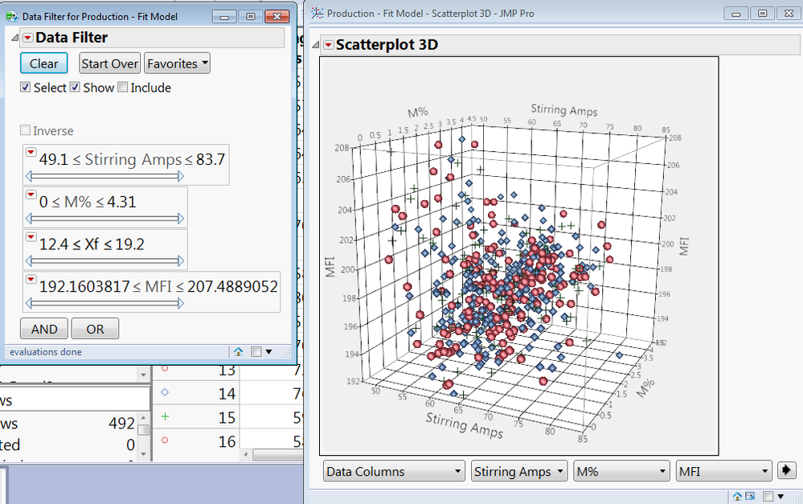The width and height of the screenshot is (803, 504).
Task: Click the 492 rows count value
Action: click(121, 424)
